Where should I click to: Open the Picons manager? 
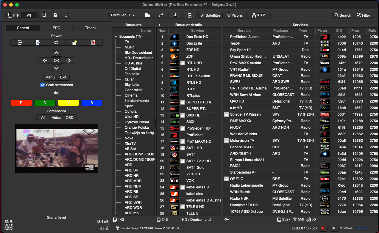[x=235, y=15]
